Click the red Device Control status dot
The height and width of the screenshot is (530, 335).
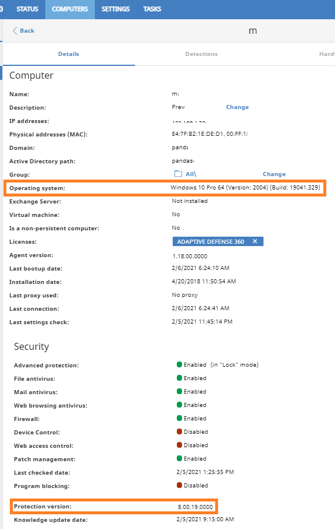coord(179,431)
